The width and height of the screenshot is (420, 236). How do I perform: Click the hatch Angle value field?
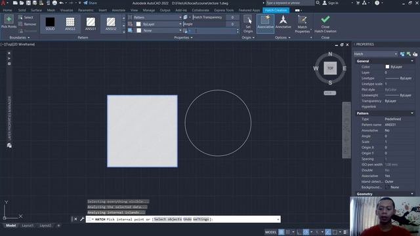coord(232,24)
